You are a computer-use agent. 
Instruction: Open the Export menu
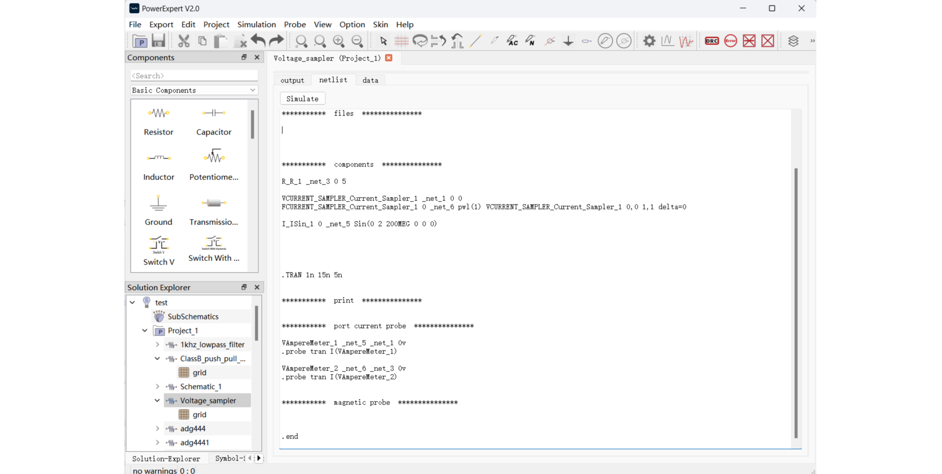(161, 24)
